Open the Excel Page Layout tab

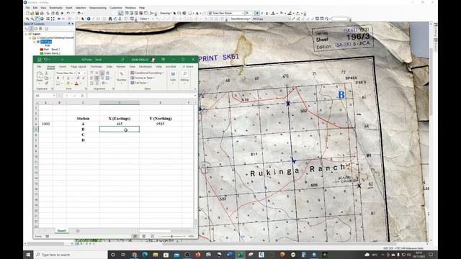pyautogui.click(x=79, y=67)
